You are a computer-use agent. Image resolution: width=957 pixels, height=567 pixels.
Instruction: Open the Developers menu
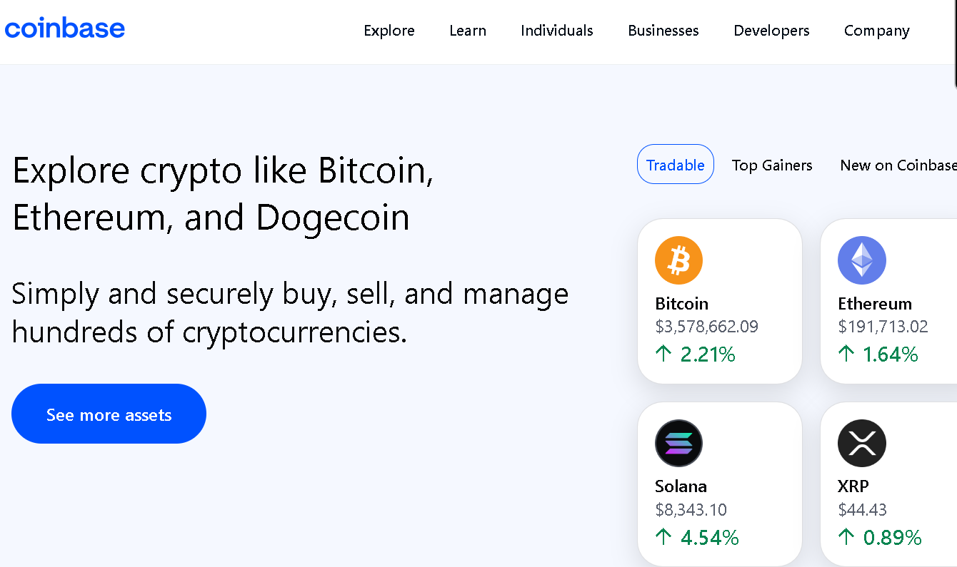pyautogui.click(x=771, y=31)
